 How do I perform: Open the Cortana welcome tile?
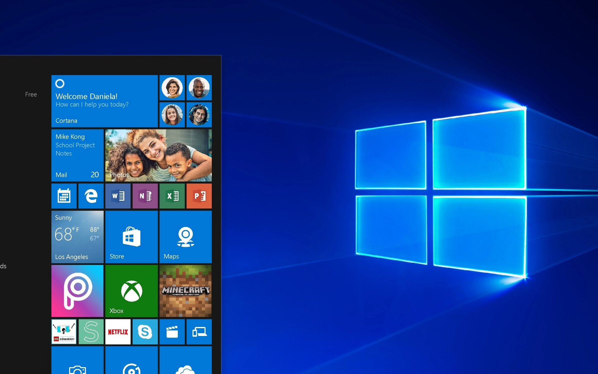coord(104,101)
